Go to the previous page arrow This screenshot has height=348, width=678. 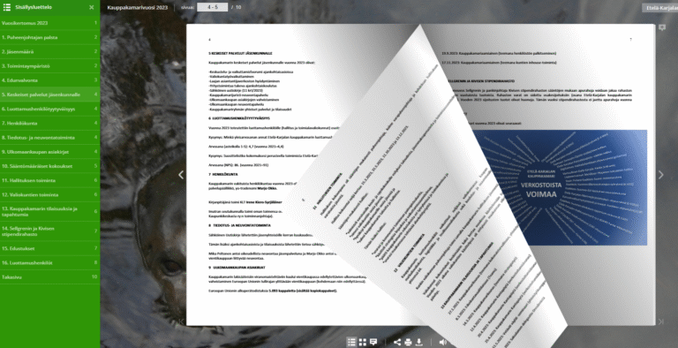[x=181, y=174]
